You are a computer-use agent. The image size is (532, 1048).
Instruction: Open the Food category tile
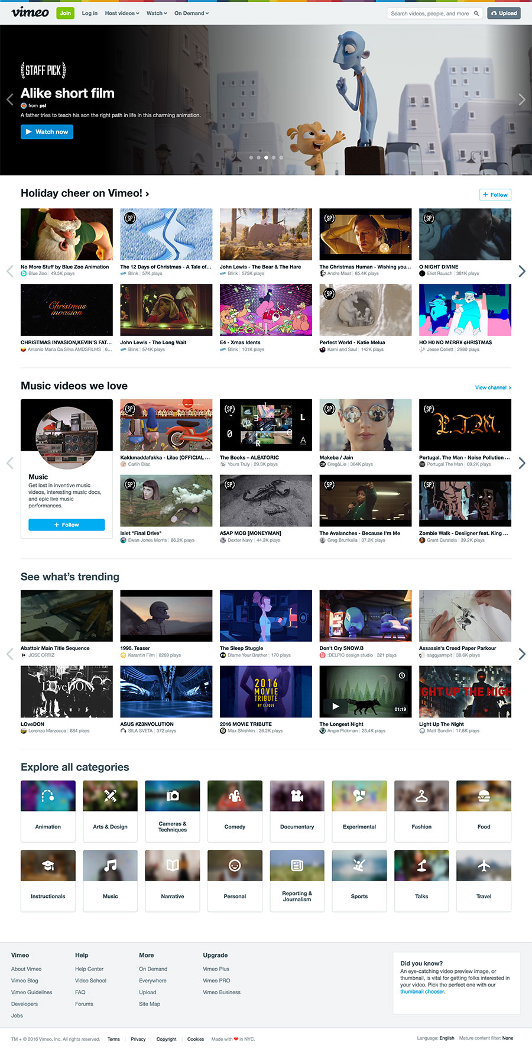pyautogui.click(x=484, y=811)
